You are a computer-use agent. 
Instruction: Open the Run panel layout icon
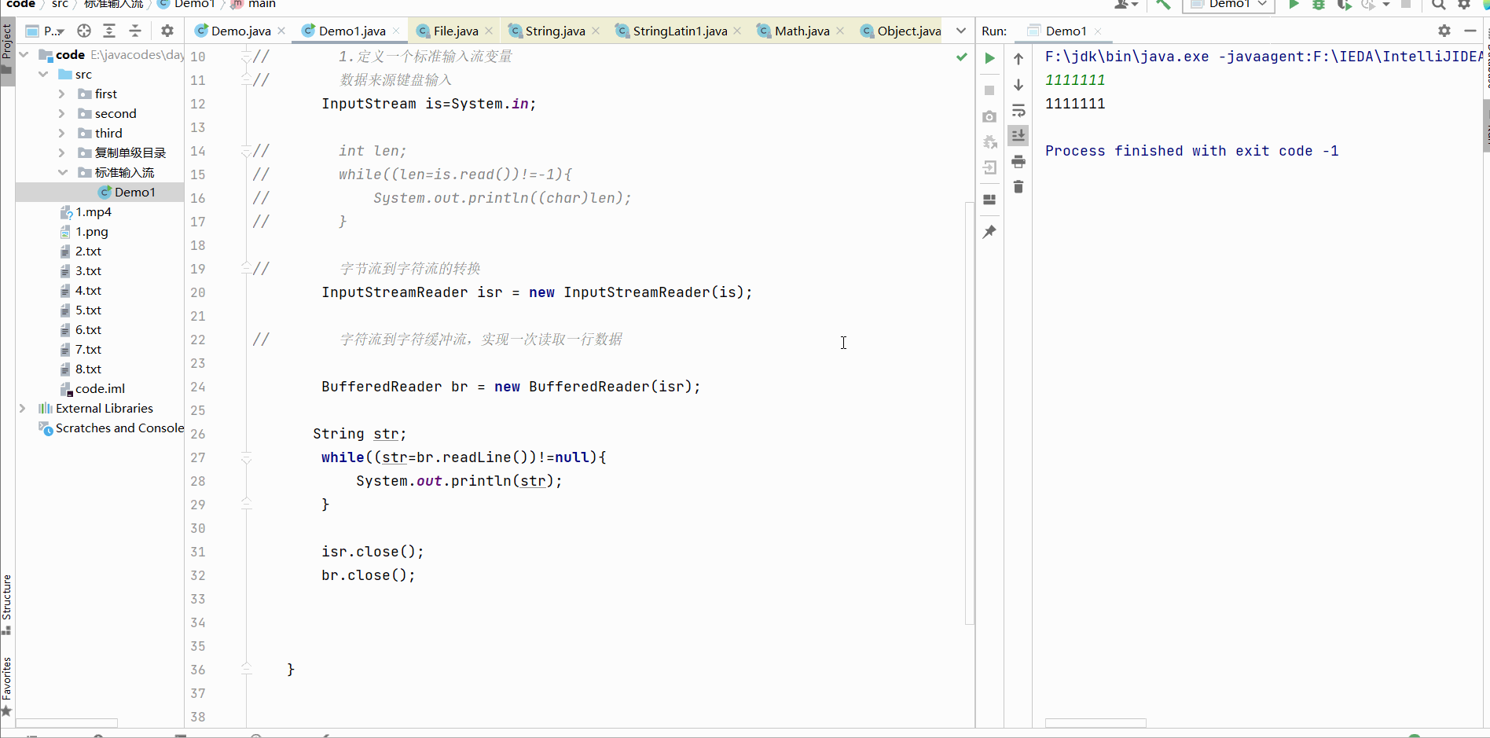[989, 200]
